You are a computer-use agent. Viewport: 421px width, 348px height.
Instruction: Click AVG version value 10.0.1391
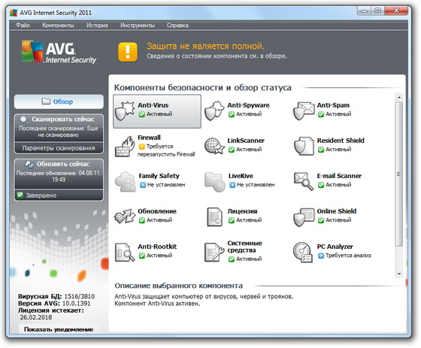click(x=76, y=303)
